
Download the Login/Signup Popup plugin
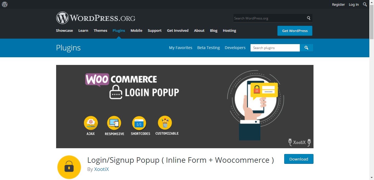[x=299, y=159]
